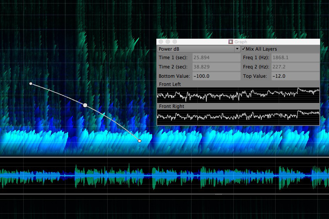Select the curve's lower end point
Image resolution: width=329 pixels, height=219 pixels.
tap(139, 141)
